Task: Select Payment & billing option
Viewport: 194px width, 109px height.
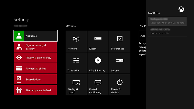Action: pos(35,68)
